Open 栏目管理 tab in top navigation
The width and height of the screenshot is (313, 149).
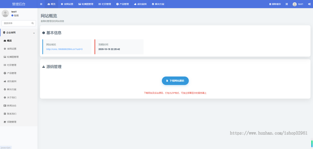click(x=105, y=4)
